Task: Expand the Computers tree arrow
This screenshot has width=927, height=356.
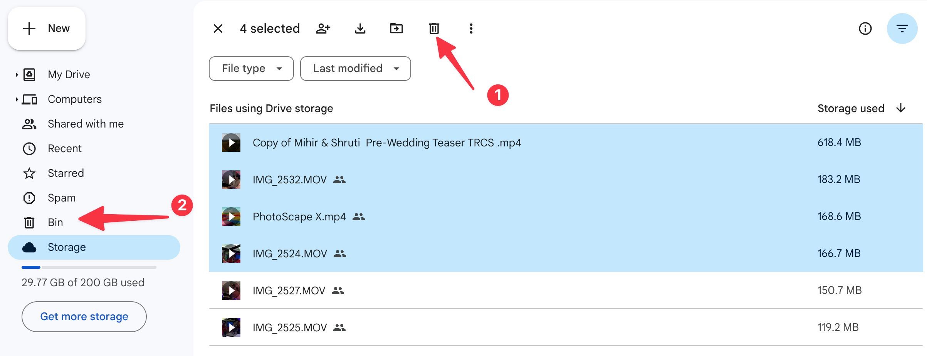Action: click(x=17, y=99)
